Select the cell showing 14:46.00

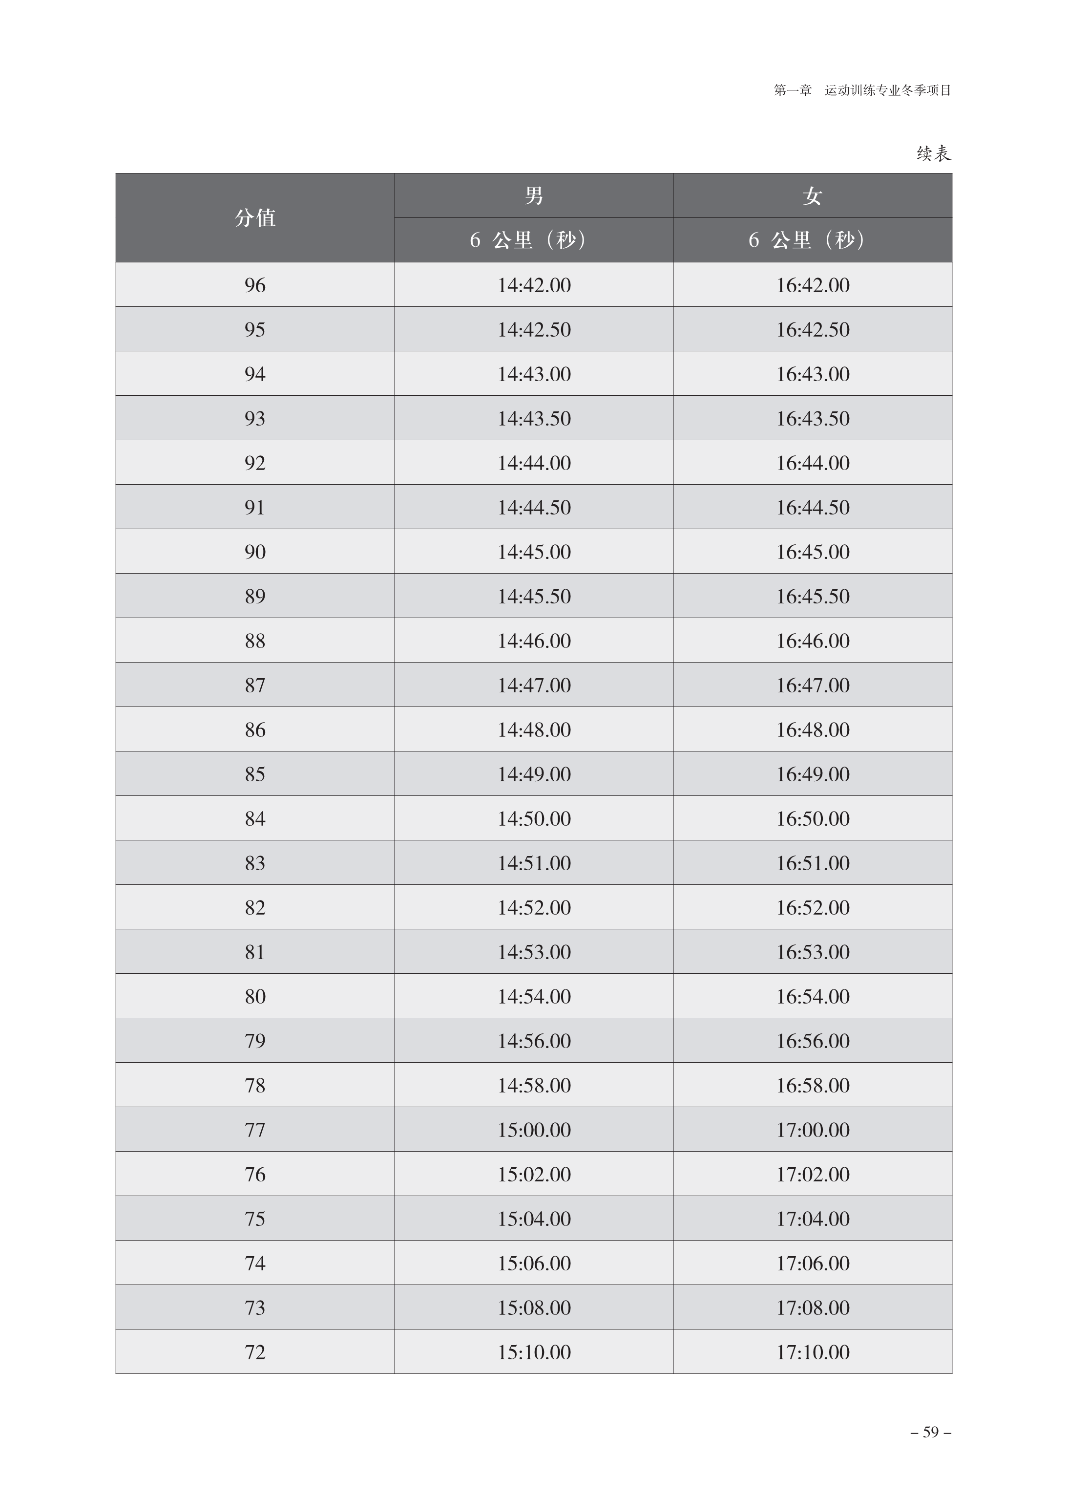[x=533, y=640]
